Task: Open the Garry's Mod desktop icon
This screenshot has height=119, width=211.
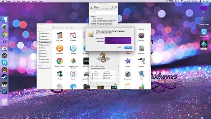Action: 204,32
